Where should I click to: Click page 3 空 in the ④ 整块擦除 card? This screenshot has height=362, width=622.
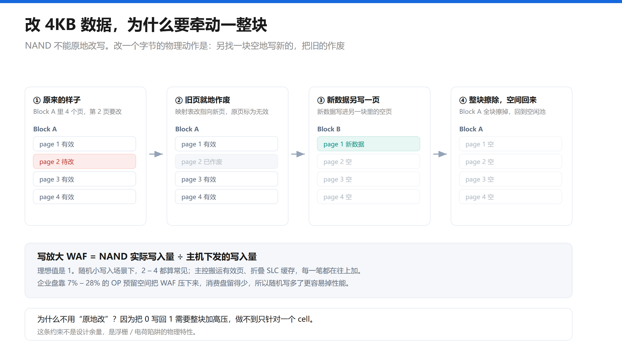point(511,179)
